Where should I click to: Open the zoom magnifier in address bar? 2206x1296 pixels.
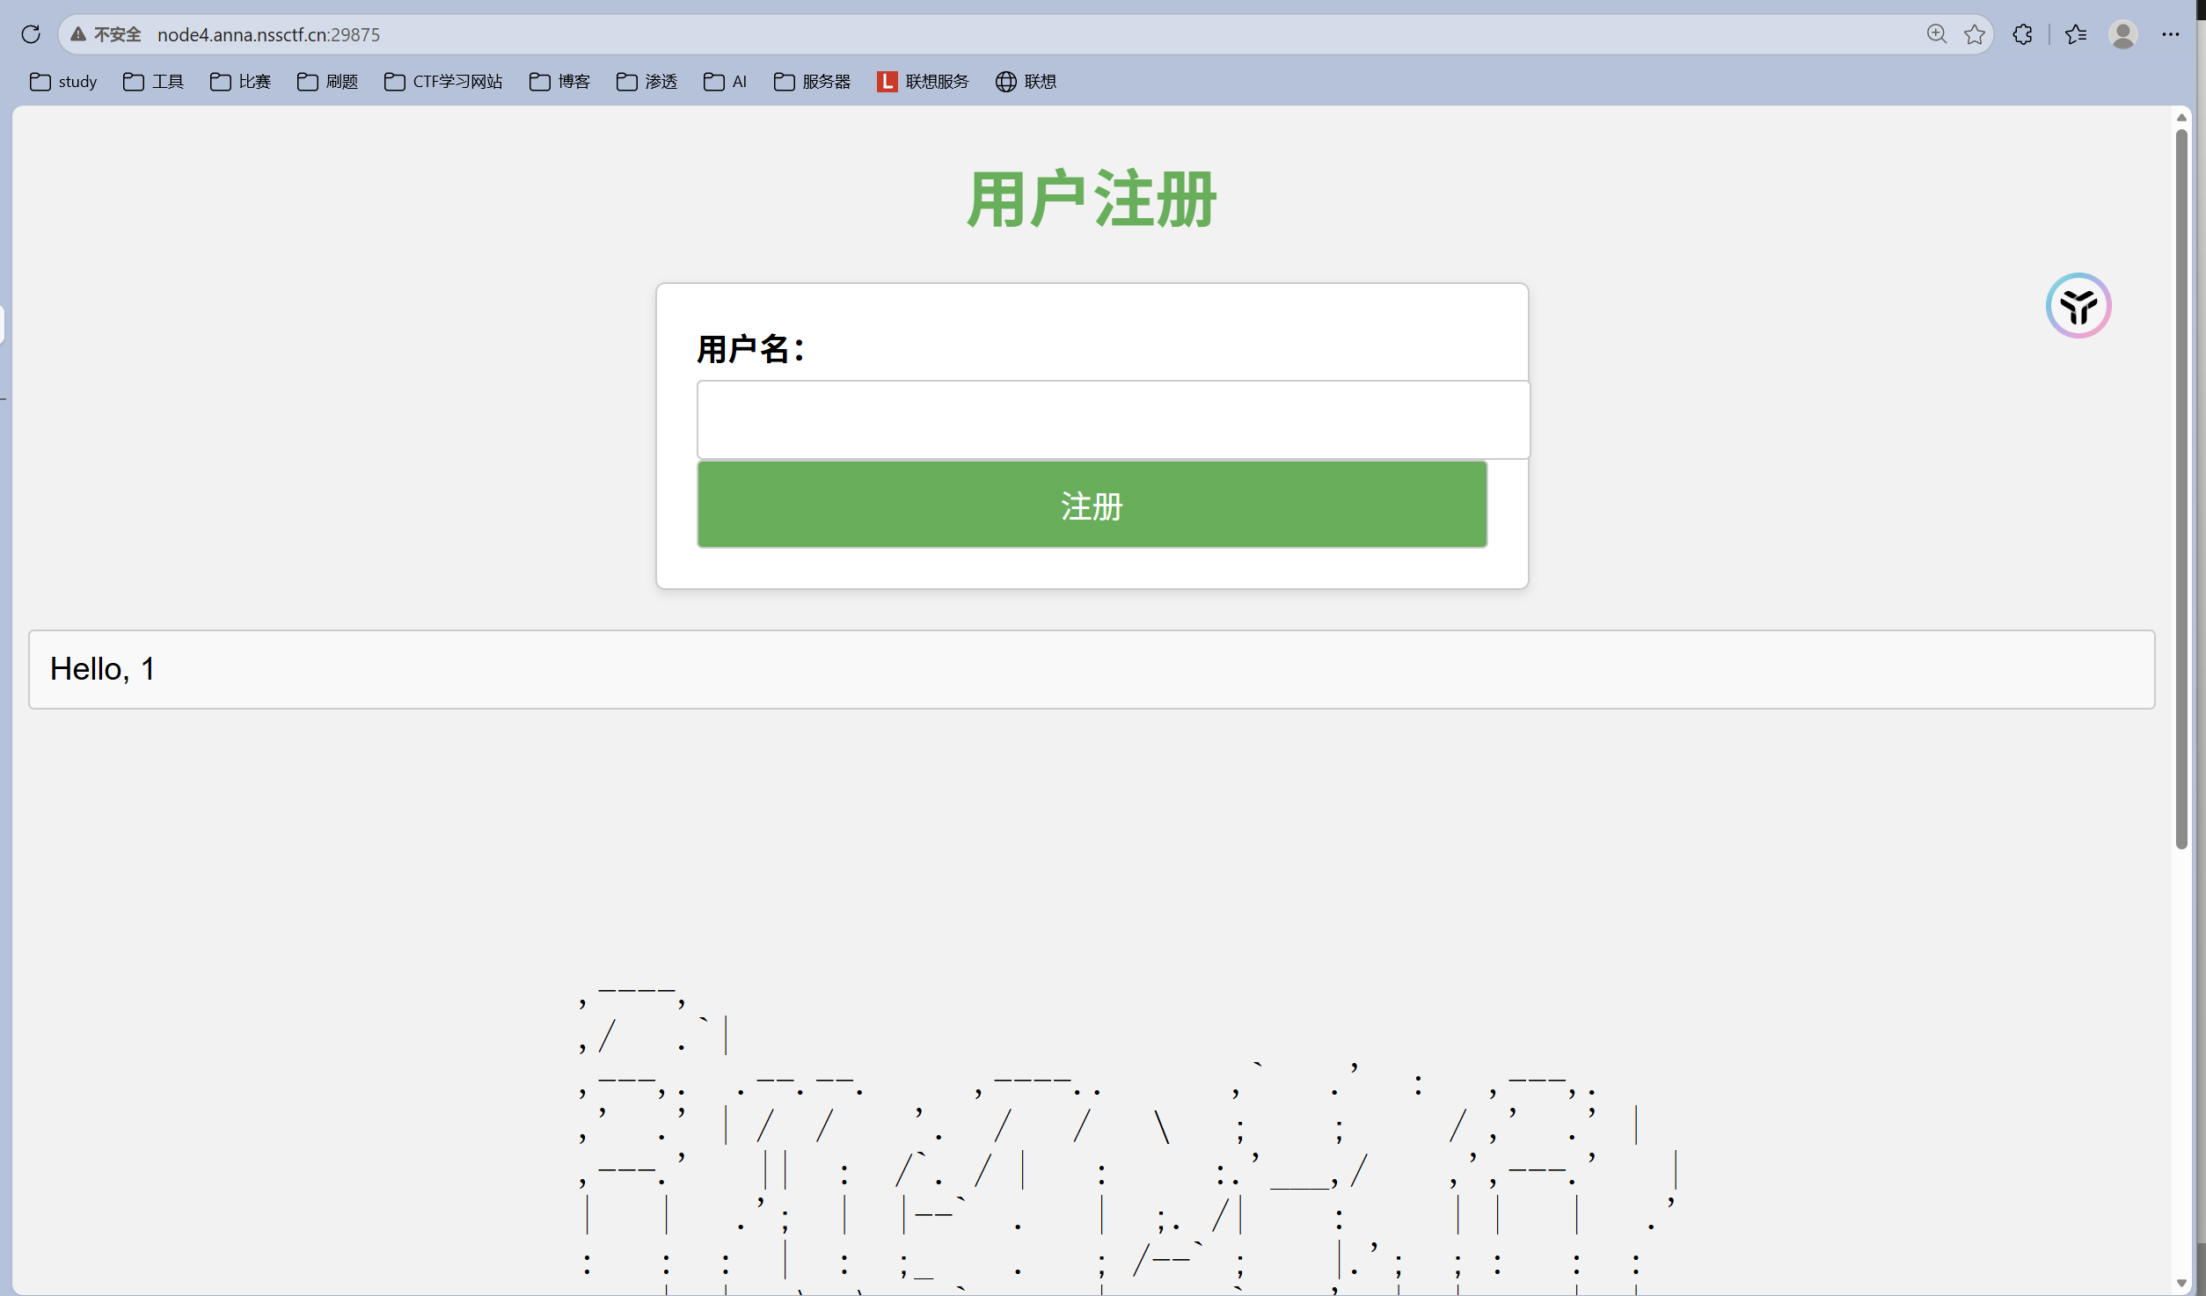pos(1936,34)
